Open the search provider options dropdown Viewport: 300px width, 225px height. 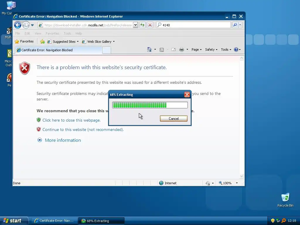click(240, 25)
